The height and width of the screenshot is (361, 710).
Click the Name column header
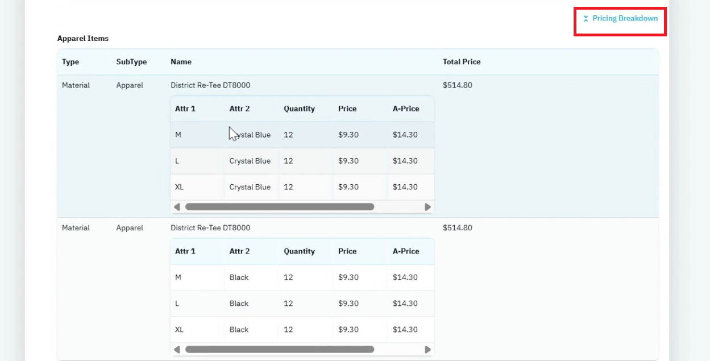pyautogui.click(x=181, y=62)
